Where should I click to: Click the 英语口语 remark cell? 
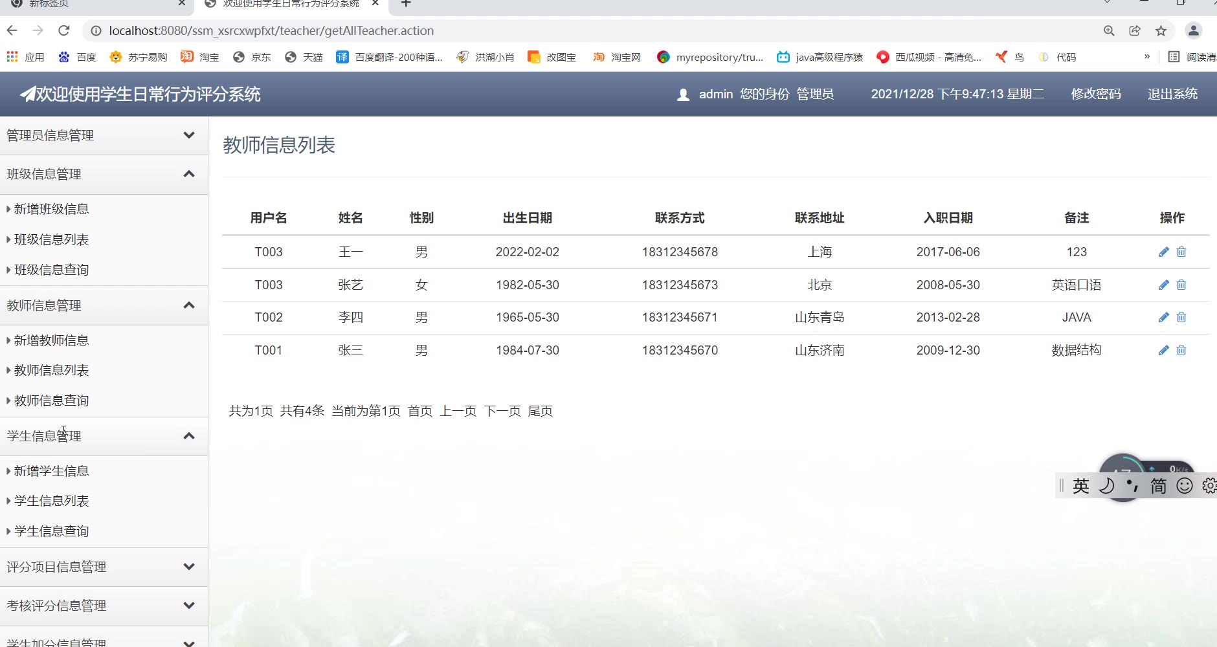click(1077, 285)
